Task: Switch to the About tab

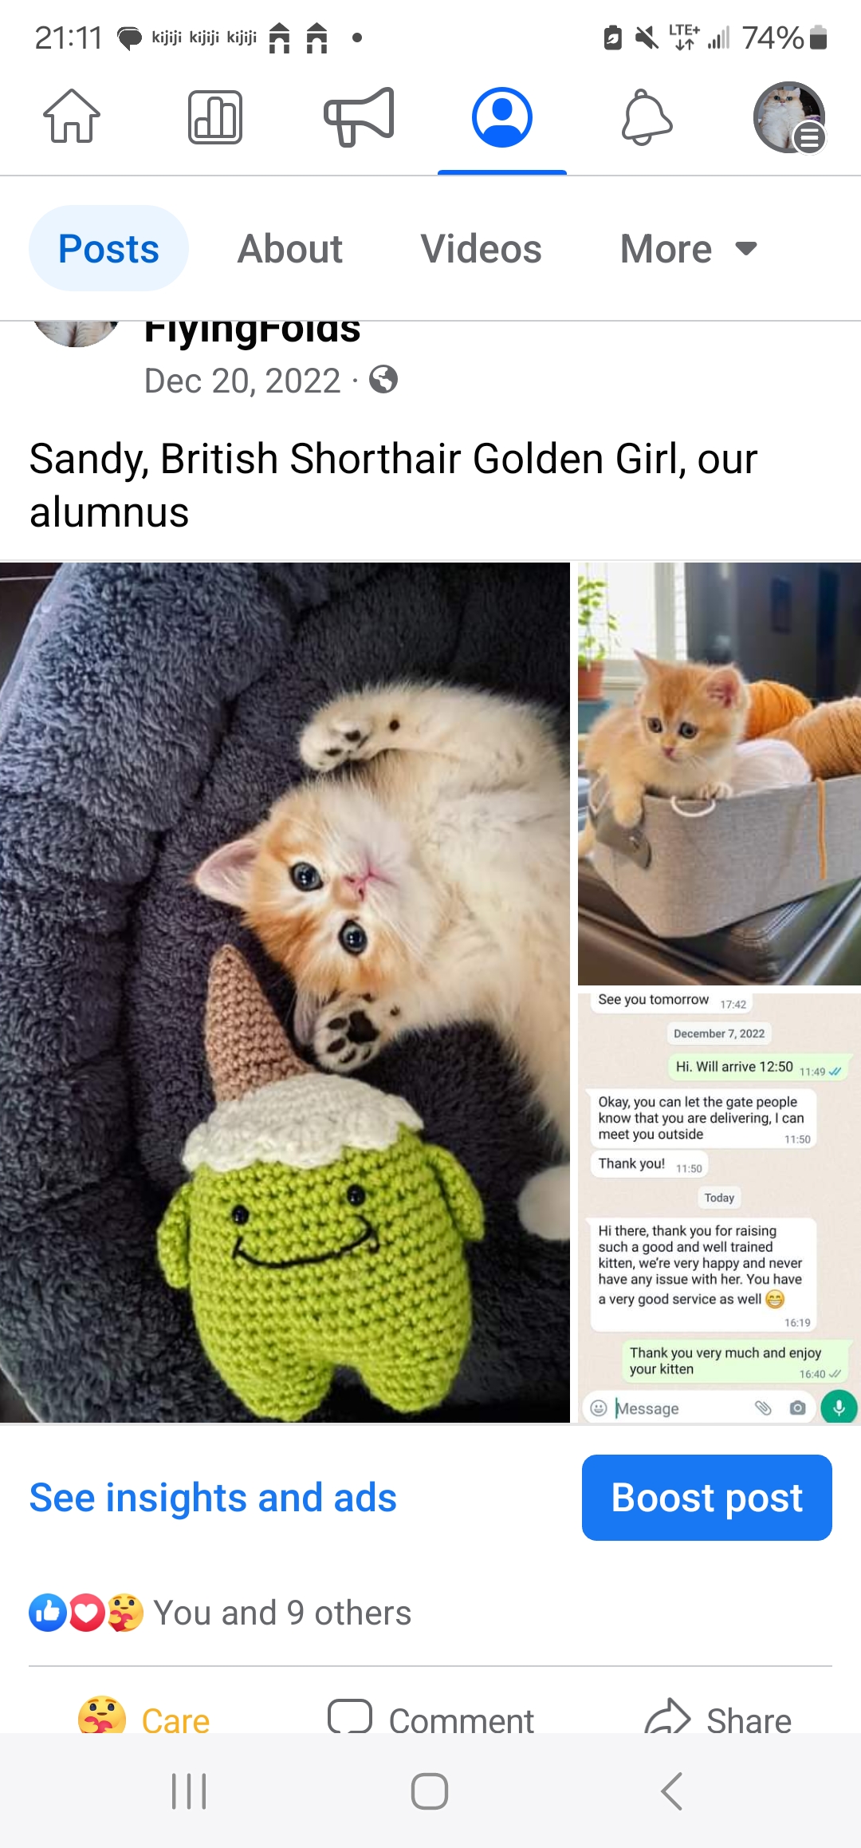Action: tap(290, 249)
